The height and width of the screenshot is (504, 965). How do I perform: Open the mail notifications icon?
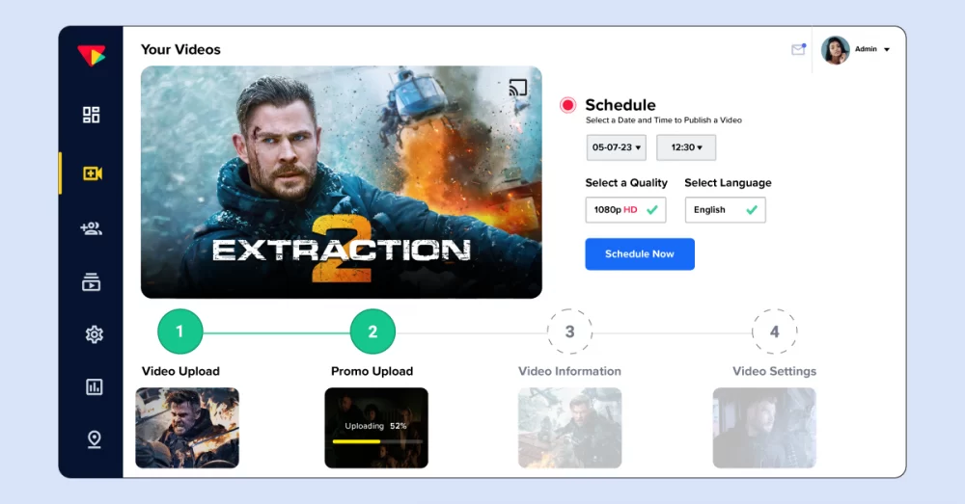(x=798, y=49)
